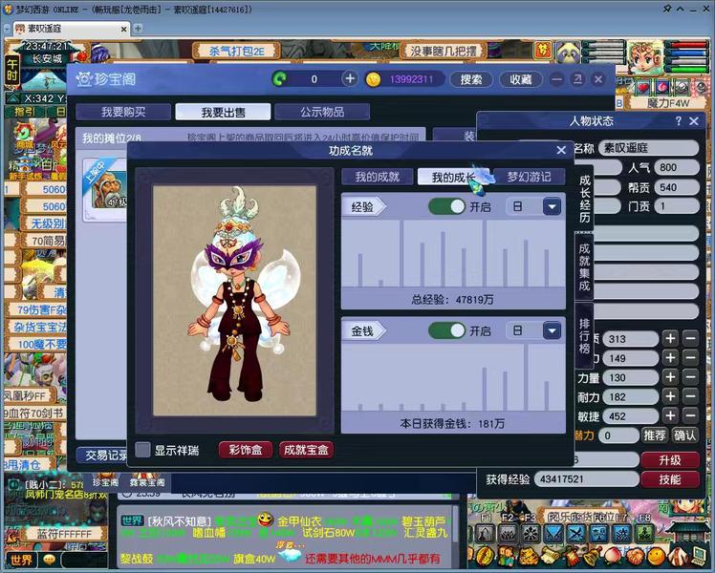Increase the attribute valued 313 with plus

pos(670,338)
